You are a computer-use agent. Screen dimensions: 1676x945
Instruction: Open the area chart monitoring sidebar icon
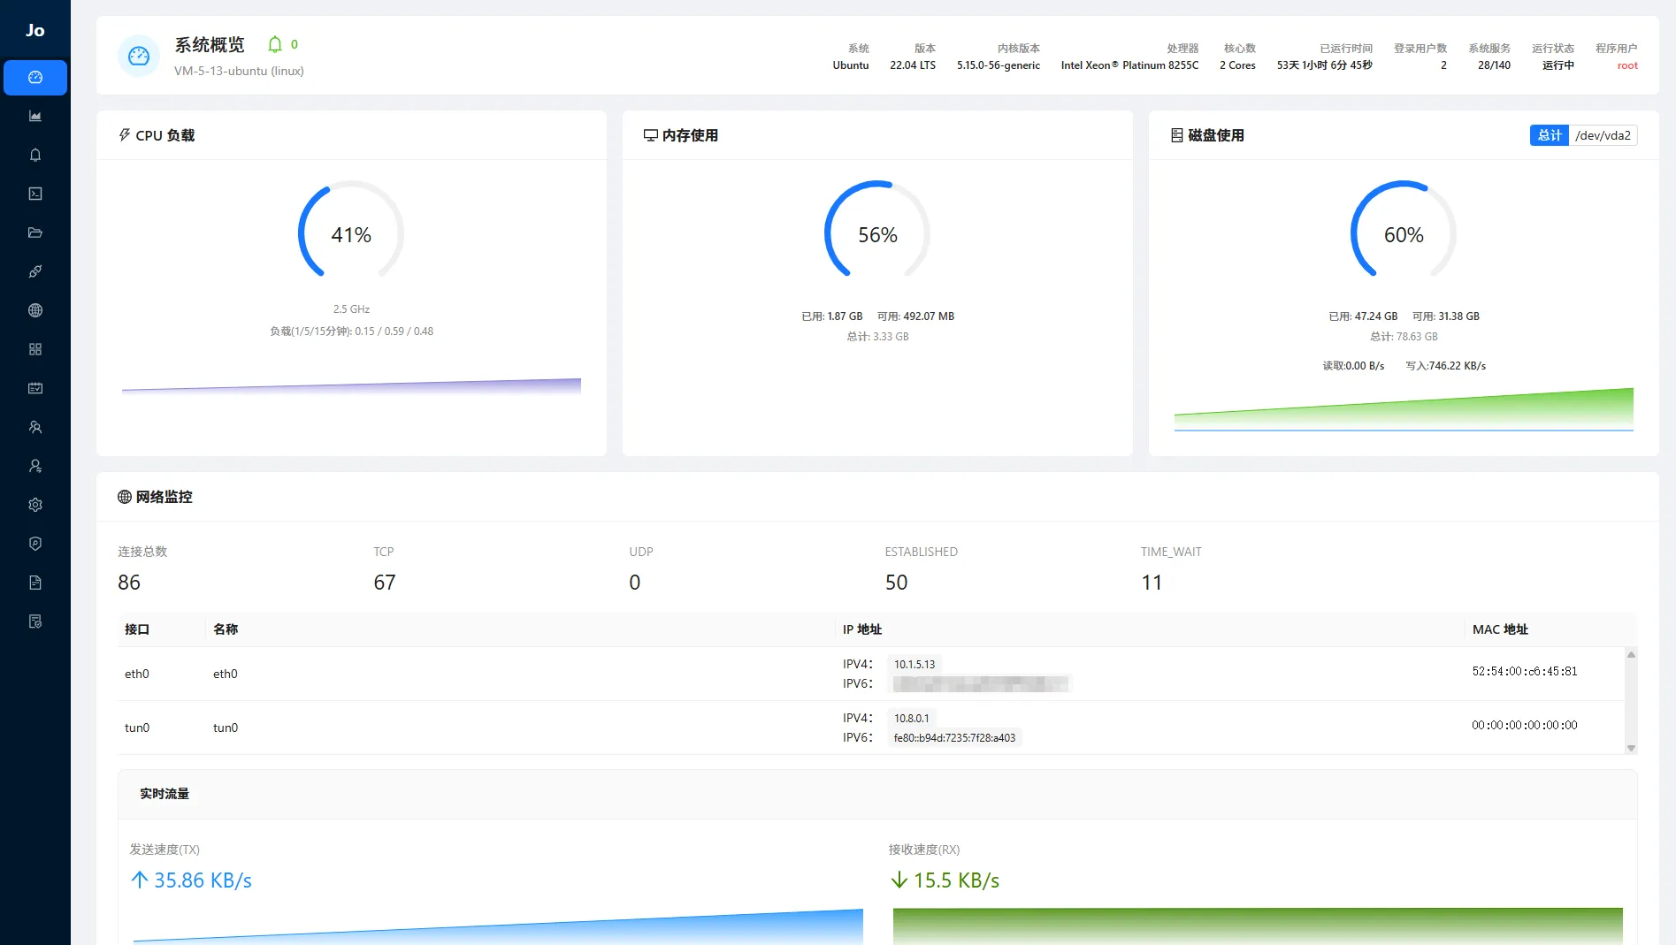coord(35,116)
